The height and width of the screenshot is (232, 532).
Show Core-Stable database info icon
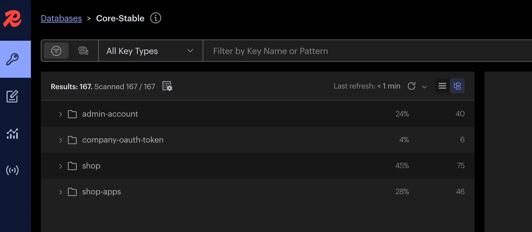pos(156,18)
